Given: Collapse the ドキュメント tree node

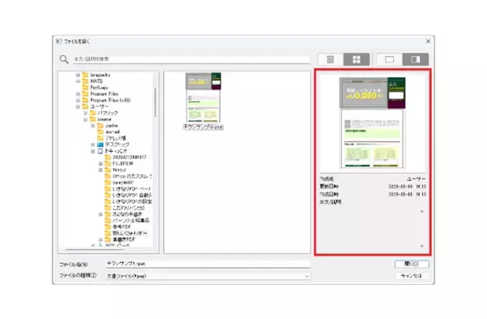Looking at the screenshot, I should tap(93, 151).
